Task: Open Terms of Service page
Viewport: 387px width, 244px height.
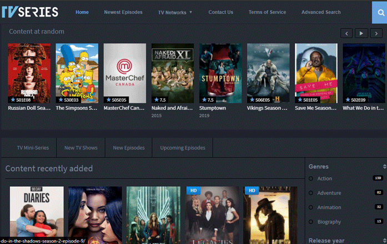Action: (267, 12)
